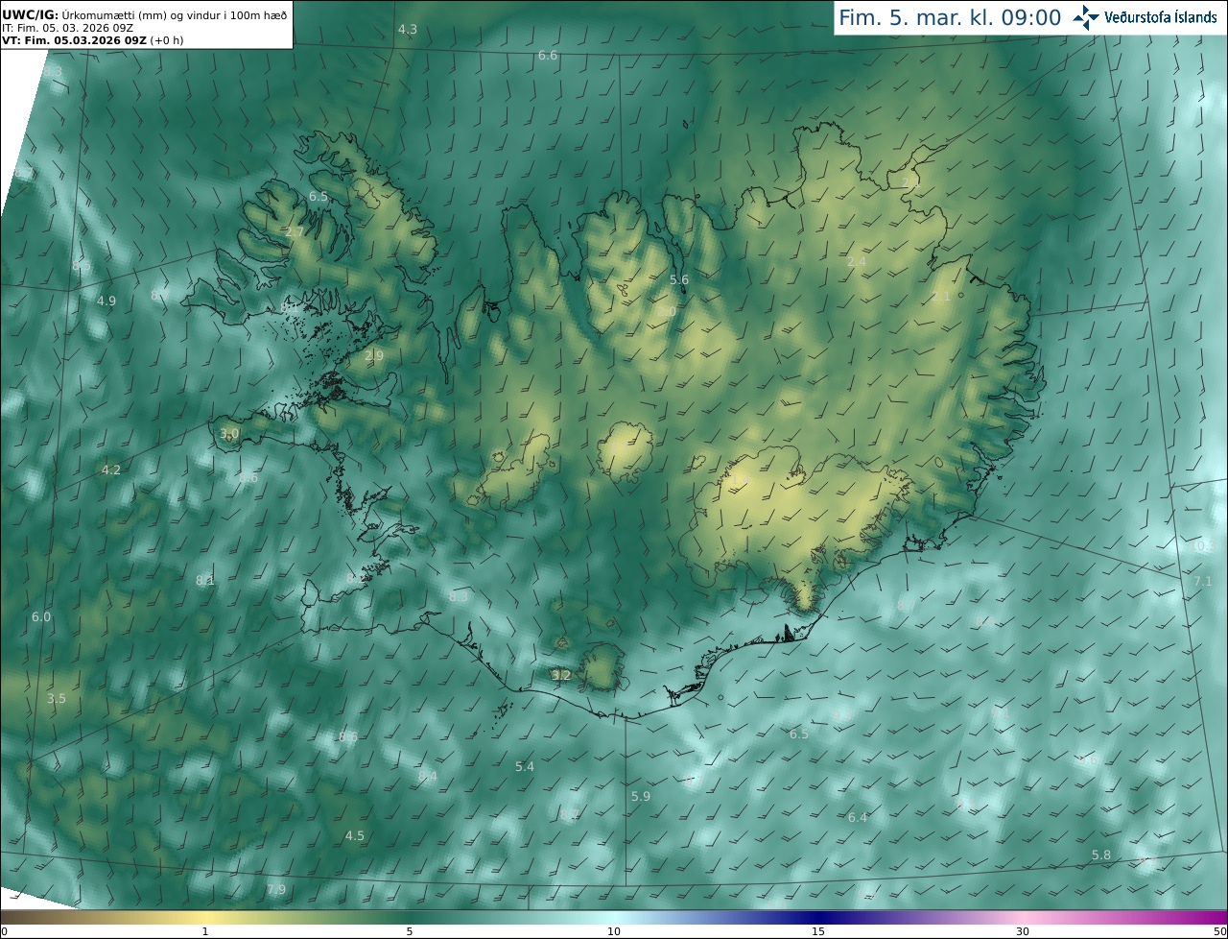This screenshot has width=1228, height=939.
Task: Click the 6.6 value label on the map
Action: pos(548,56)
